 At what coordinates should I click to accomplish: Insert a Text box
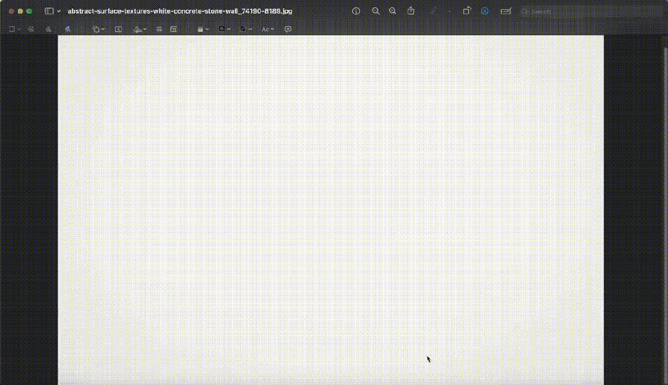pyautogui.click(x=118, y=29)
